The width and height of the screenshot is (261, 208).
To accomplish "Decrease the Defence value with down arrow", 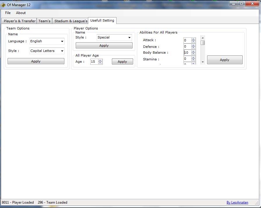I will point(193,48).
